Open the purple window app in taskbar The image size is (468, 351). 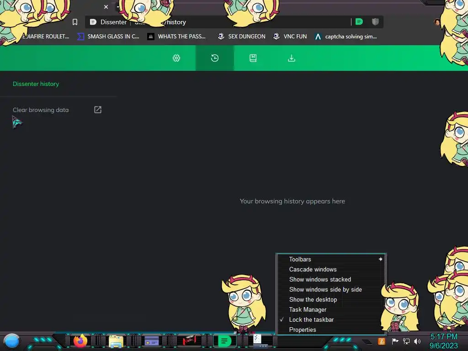[152, 340]
